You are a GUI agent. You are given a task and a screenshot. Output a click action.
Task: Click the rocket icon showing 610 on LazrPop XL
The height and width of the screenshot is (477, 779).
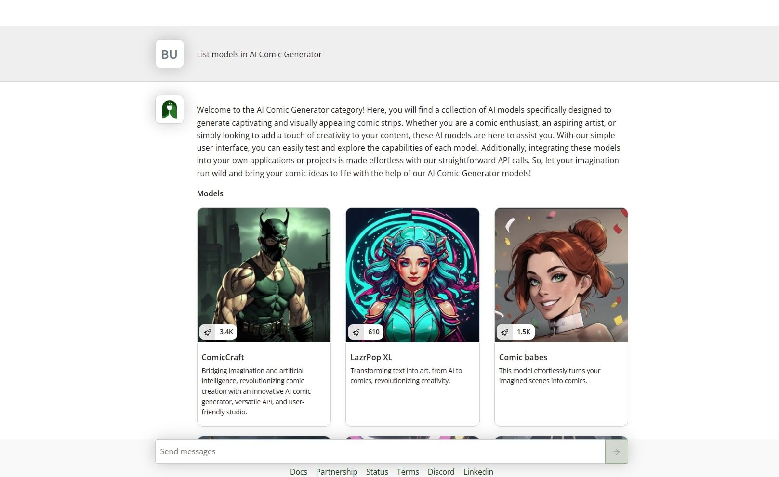point(356,332)
